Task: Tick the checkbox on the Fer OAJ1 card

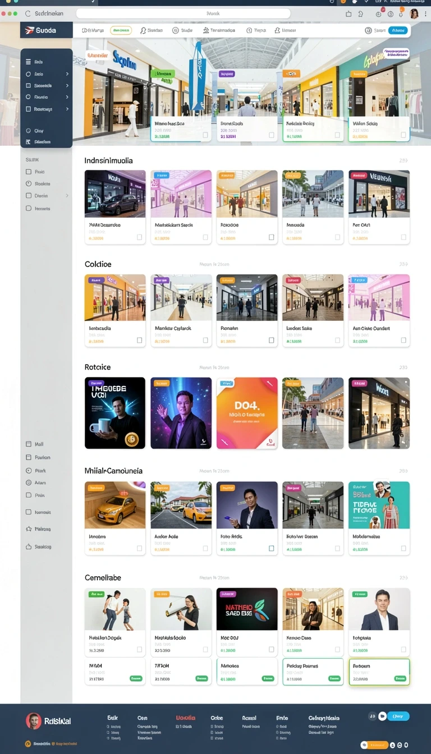Action: click(x=404, y=237)
